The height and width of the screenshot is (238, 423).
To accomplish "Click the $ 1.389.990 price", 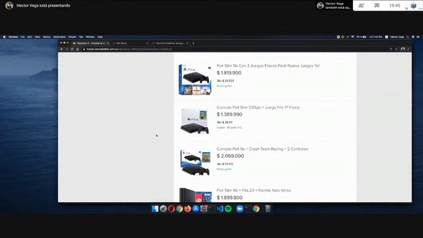I will 229,114.
